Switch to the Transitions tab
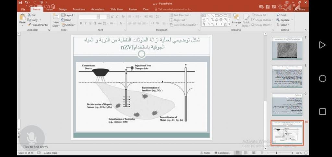This screenshot has width=332, height=157. [x=79, y=9]
